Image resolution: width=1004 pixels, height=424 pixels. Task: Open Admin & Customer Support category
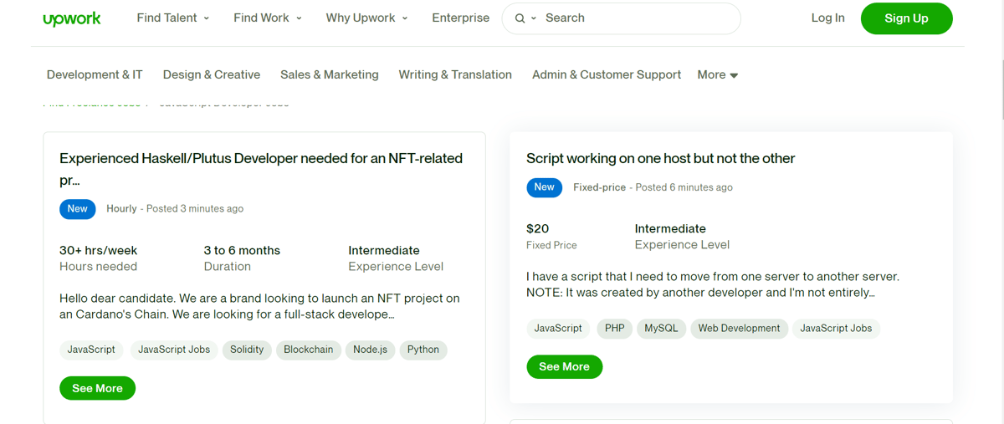pyautogui.click(x=607, y=75)
